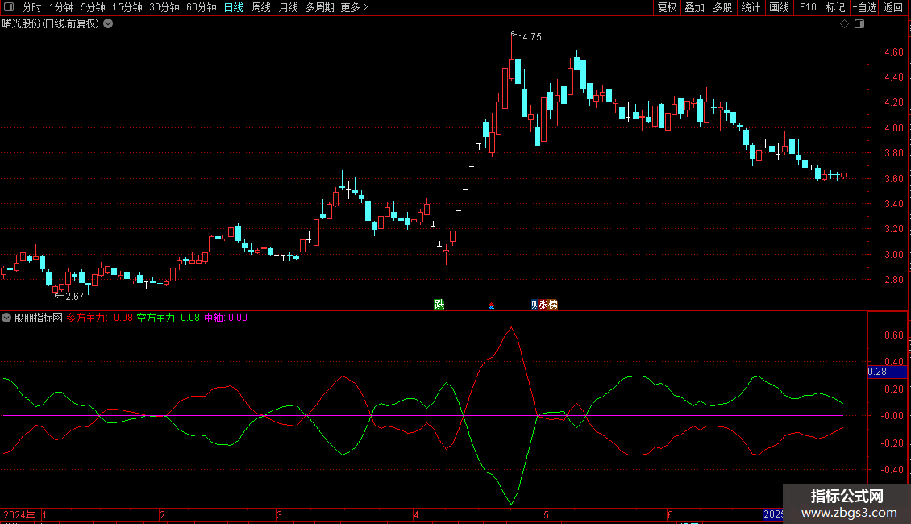This screenshot has height=524, width=911.
Task: Click the 涨榜 event marker
Action: (548, 305)
